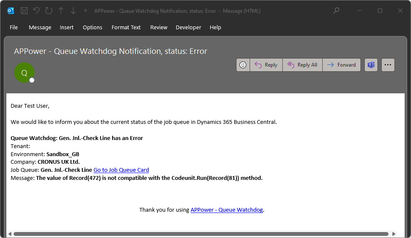Click the sender presence status dot
Screen dimensions: 411x238
[32, 80]
